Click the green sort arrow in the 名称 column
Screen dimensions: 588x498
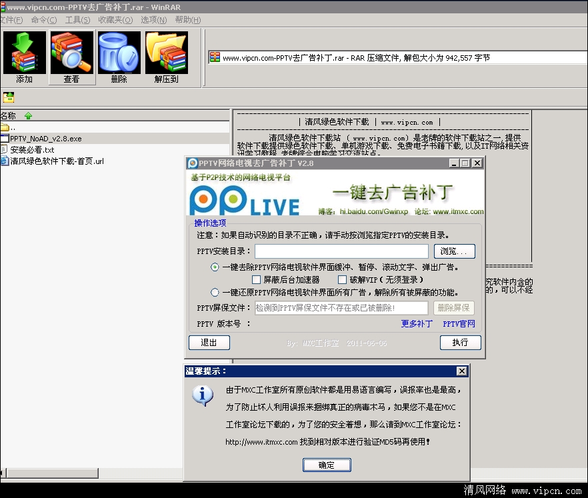coord(28,116)
